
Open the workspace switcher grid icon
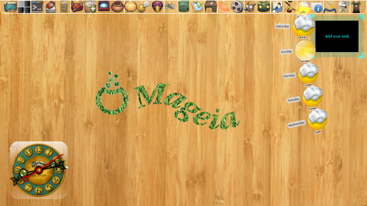pos(24,6)
